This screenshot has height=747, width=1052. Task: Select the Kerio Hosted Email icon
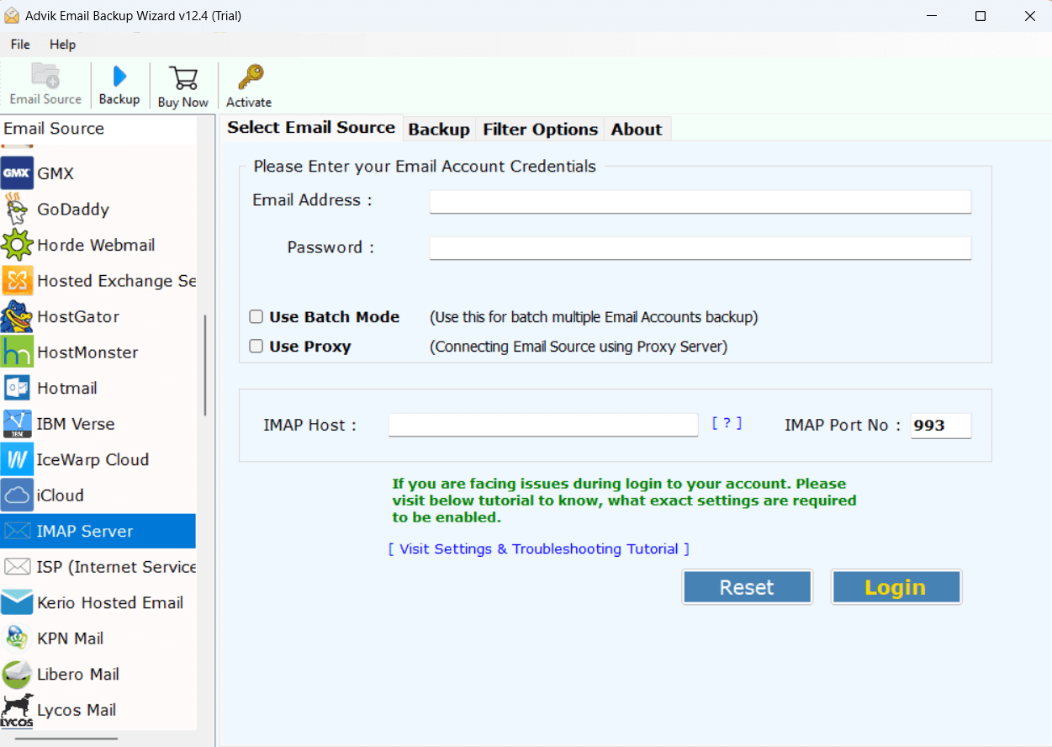[17, 602]
